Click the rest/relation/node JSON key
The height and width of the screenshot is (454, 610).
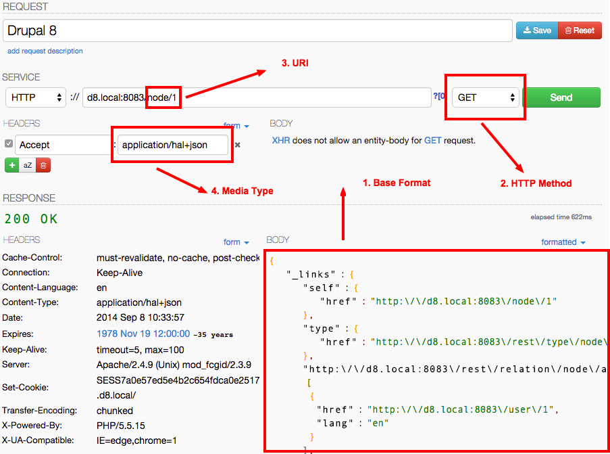(x=455, y=369)
